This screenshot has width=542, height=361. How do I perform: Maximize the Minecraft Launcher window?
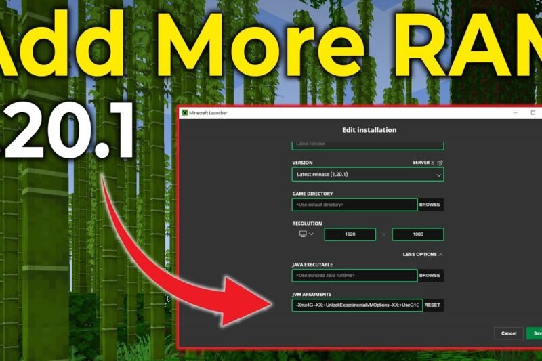pyautogui.click(x=533, y=112)
